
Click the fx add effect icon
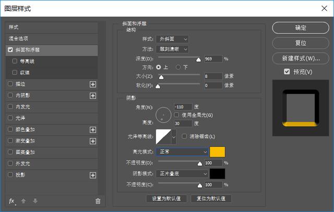pos(11,201)
